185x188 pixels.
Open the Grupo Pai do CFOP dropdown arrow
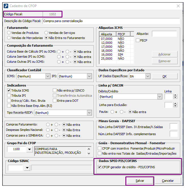pyautogui.click(x=29, y=149)
